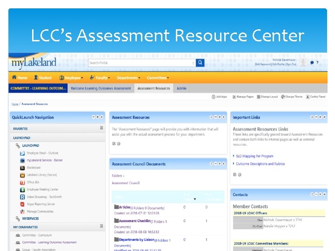Click edit pencil in Important Links panel
The height and width of the screenshot is (251, 335).
234,175
